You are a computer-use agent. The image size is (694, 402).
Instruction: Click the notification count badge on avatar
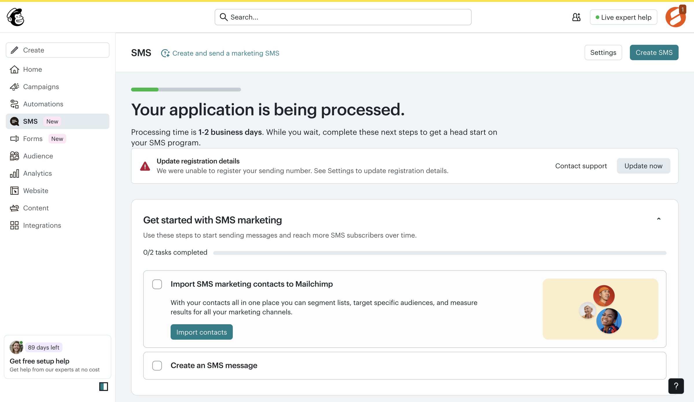tap(682, 9)
